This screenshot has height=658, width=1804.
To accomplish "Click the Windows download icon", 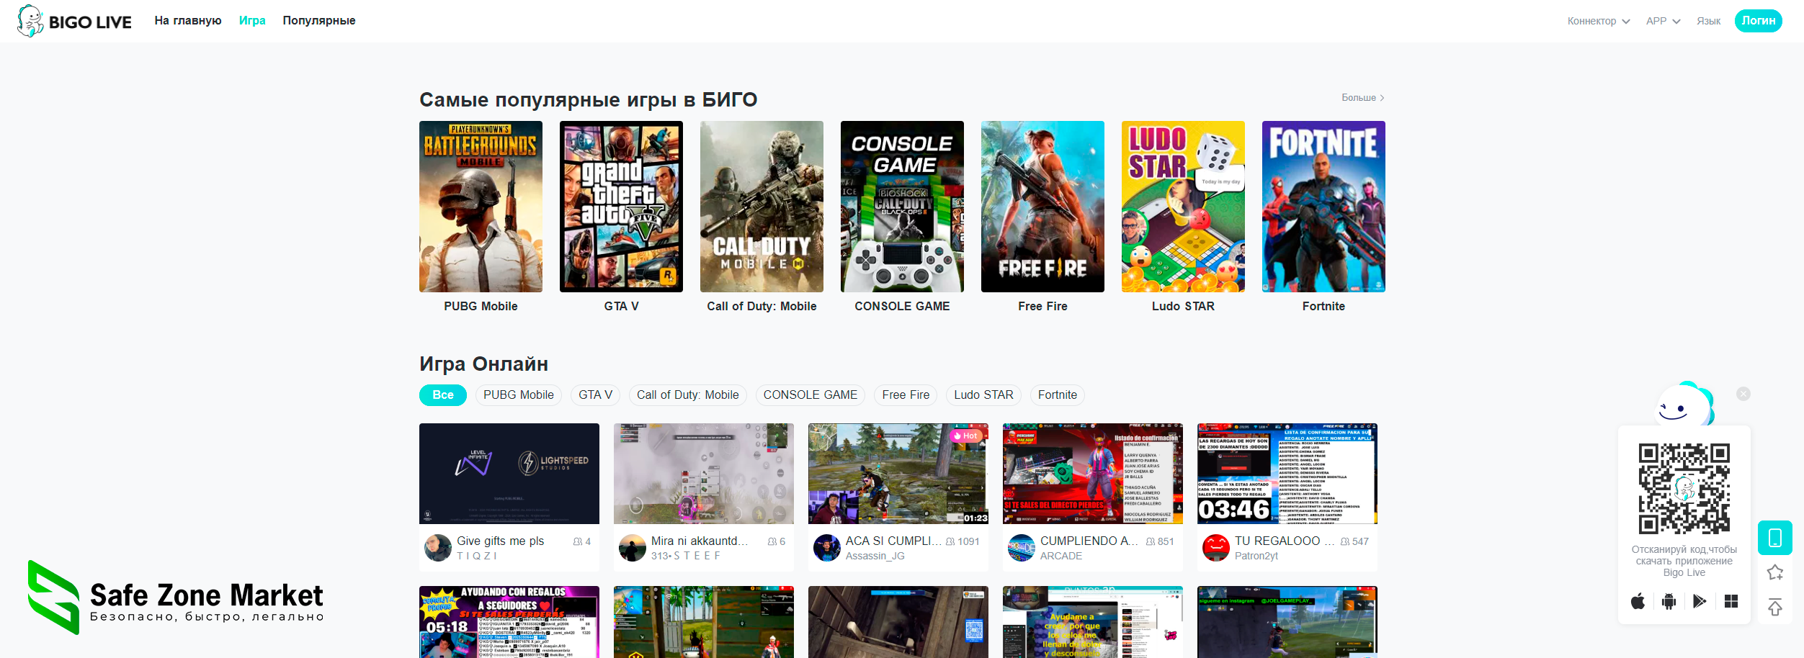I will point(1731,601).
